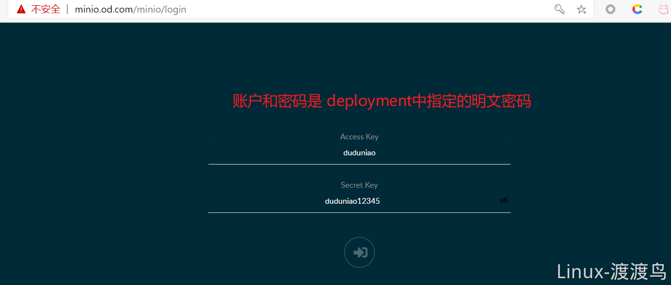Click the login arrow button
The width and height of the screenshot is (671, 285).
coord(359,252)
